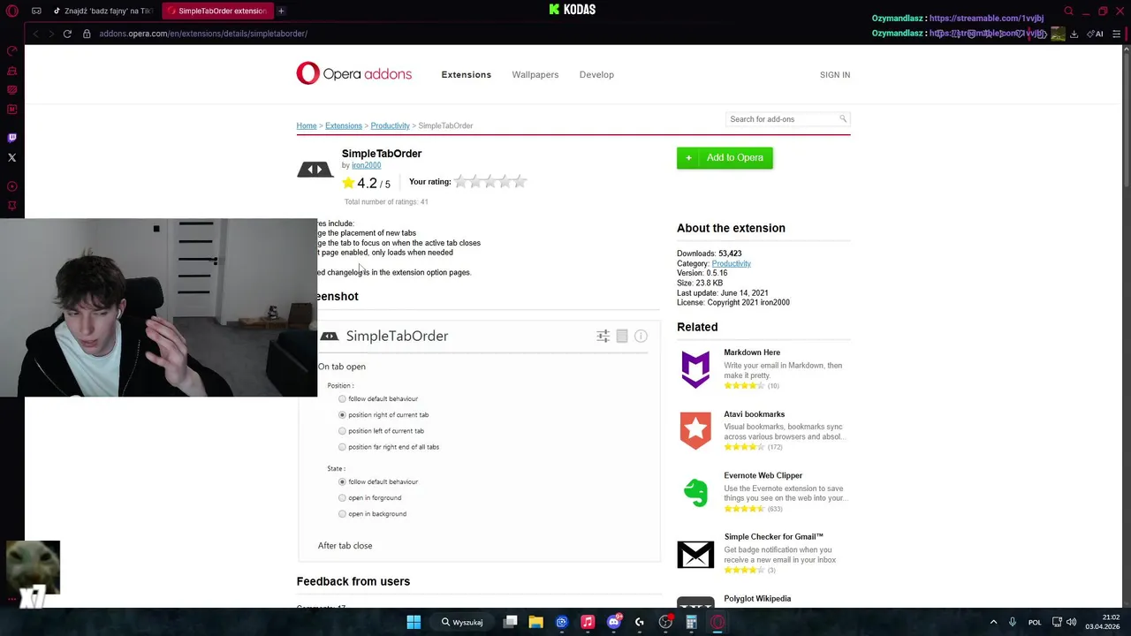This screenshot has height=636, width=1131.
Task: Click the changelog list icon in screenshot
Action: point(622,336)
